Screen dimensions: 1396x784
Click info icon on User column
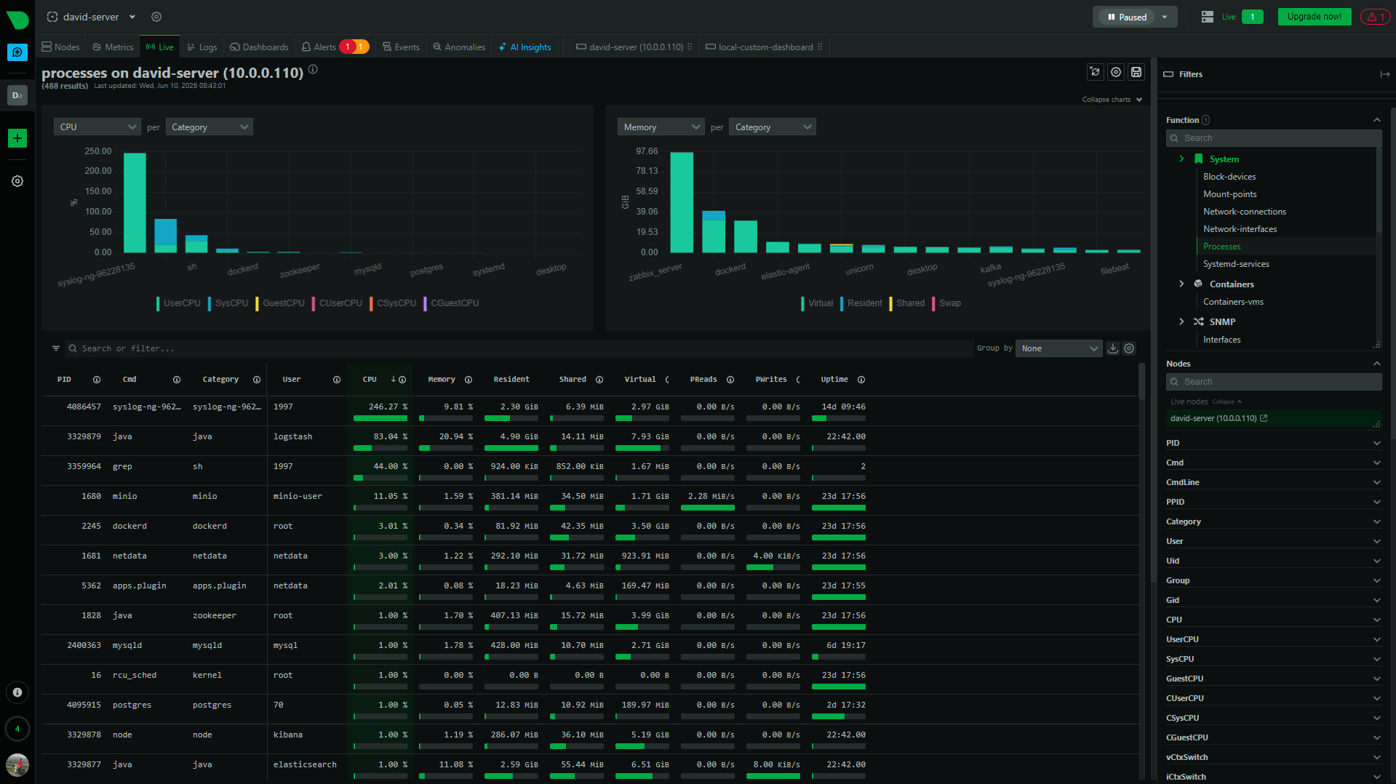pos(337,380)
